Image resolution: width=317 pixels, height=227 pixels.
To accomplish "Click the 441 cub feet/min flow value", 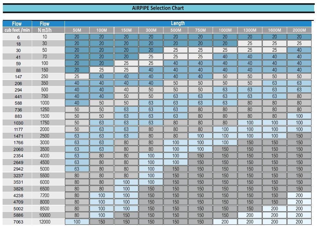I will point(18,96).
